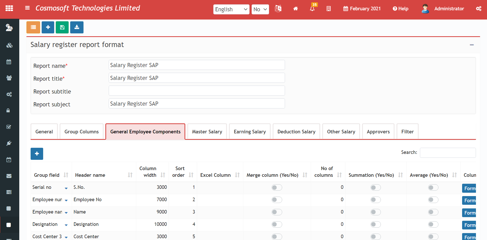Toggle Merge column for Employee No row
487x240 pixels.
click(x=277, y=200)
